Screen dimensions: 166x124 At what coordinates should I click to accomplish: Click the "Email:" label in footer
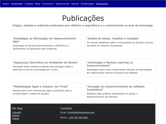tap(64, 112)
